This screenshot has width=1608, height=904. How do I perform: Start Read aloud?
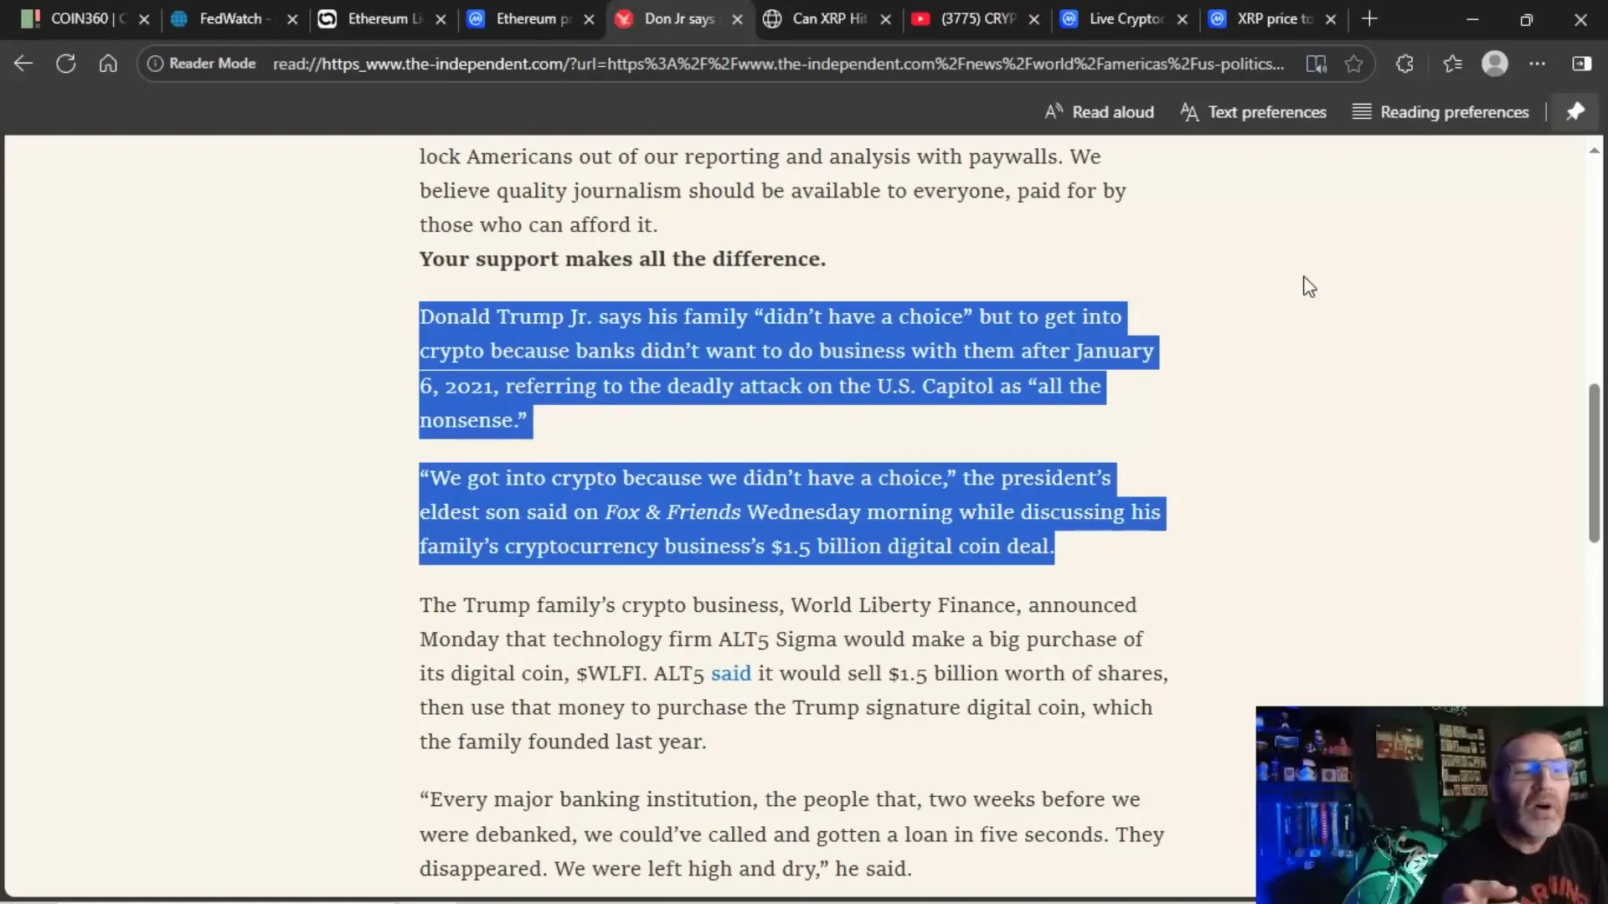[1099, 112]
